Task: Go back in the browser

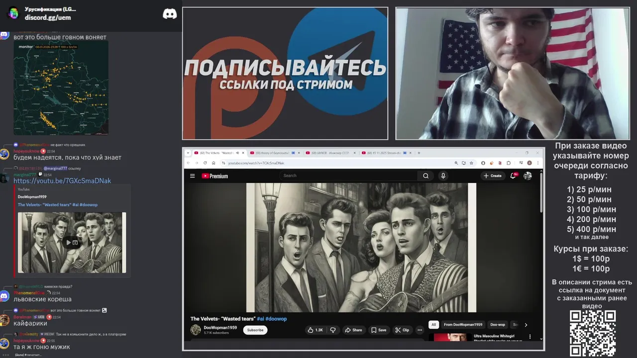Action: pos(189,163)
